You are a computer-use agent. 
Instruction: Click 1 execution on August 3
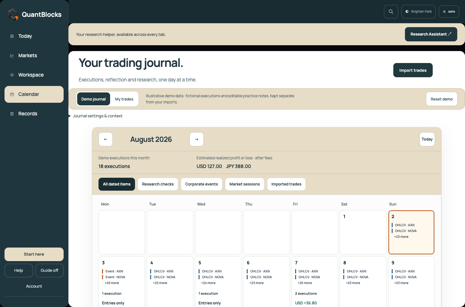pos(112,294)
